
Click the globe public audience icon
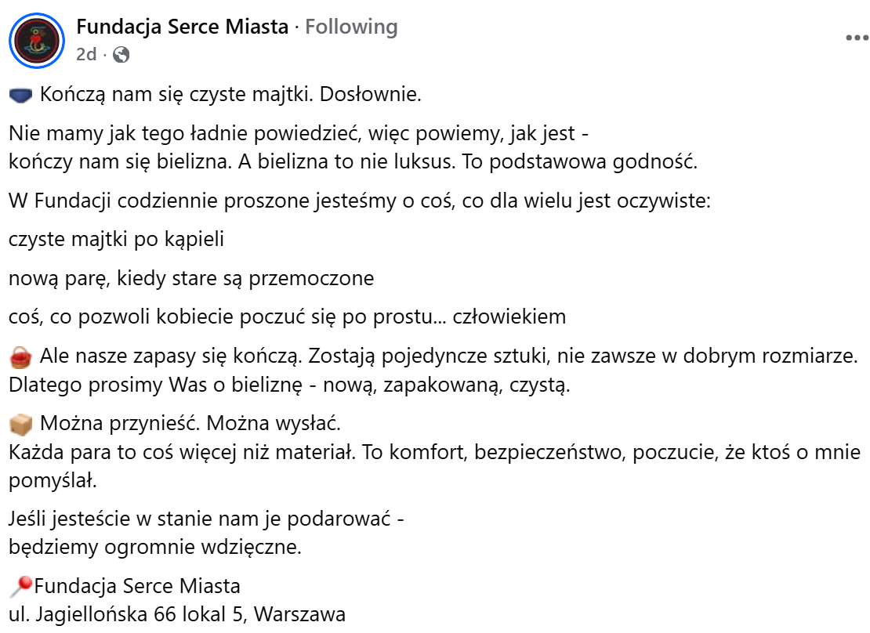(x=121, y=54)
